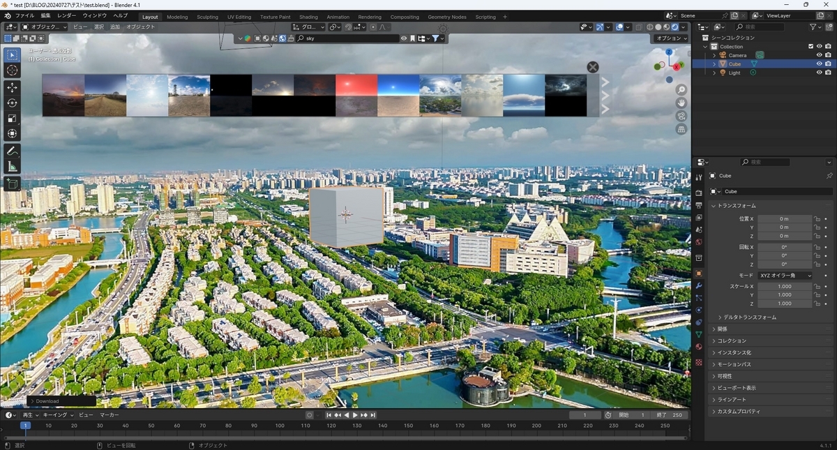Select the red sky HDRI thumbnail
The image size is (837, 450).
356,95
